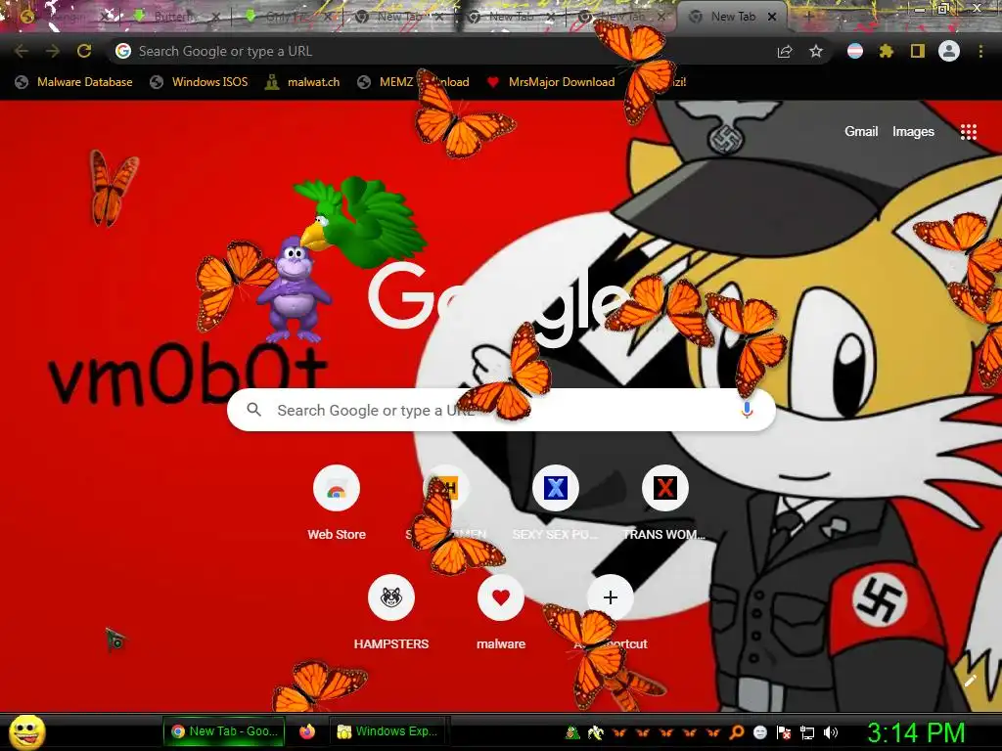Image resolution: width=1002 pixels, height=751 pixels.
Task: Click the Customize this page pencil
Action: pyautogui.click(x=970, y=681)
